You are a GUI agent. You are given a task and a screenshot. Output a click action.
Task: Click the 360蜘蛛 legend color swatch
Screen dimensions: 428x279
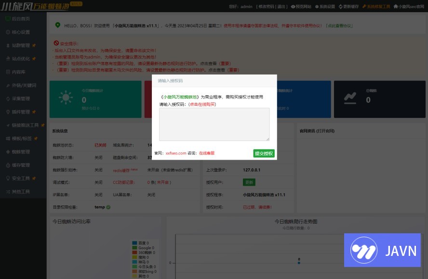tap(135, 253)
